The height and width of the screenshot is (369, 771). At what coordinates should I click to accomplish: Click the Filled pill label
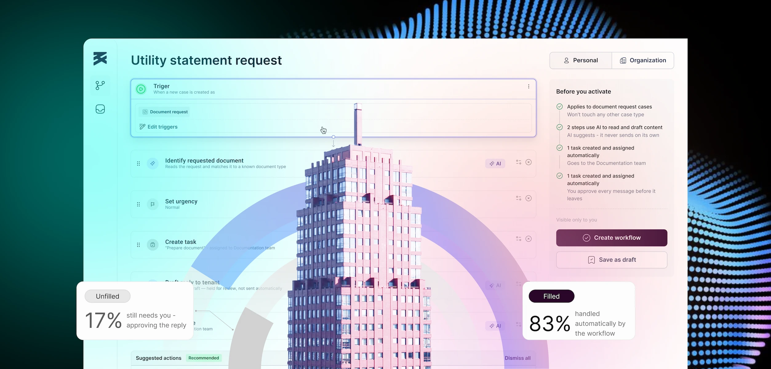pos(551,296)
